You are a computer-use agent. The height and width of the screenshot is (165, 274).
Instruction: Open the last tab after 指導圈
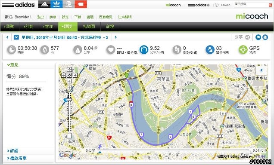110,27
